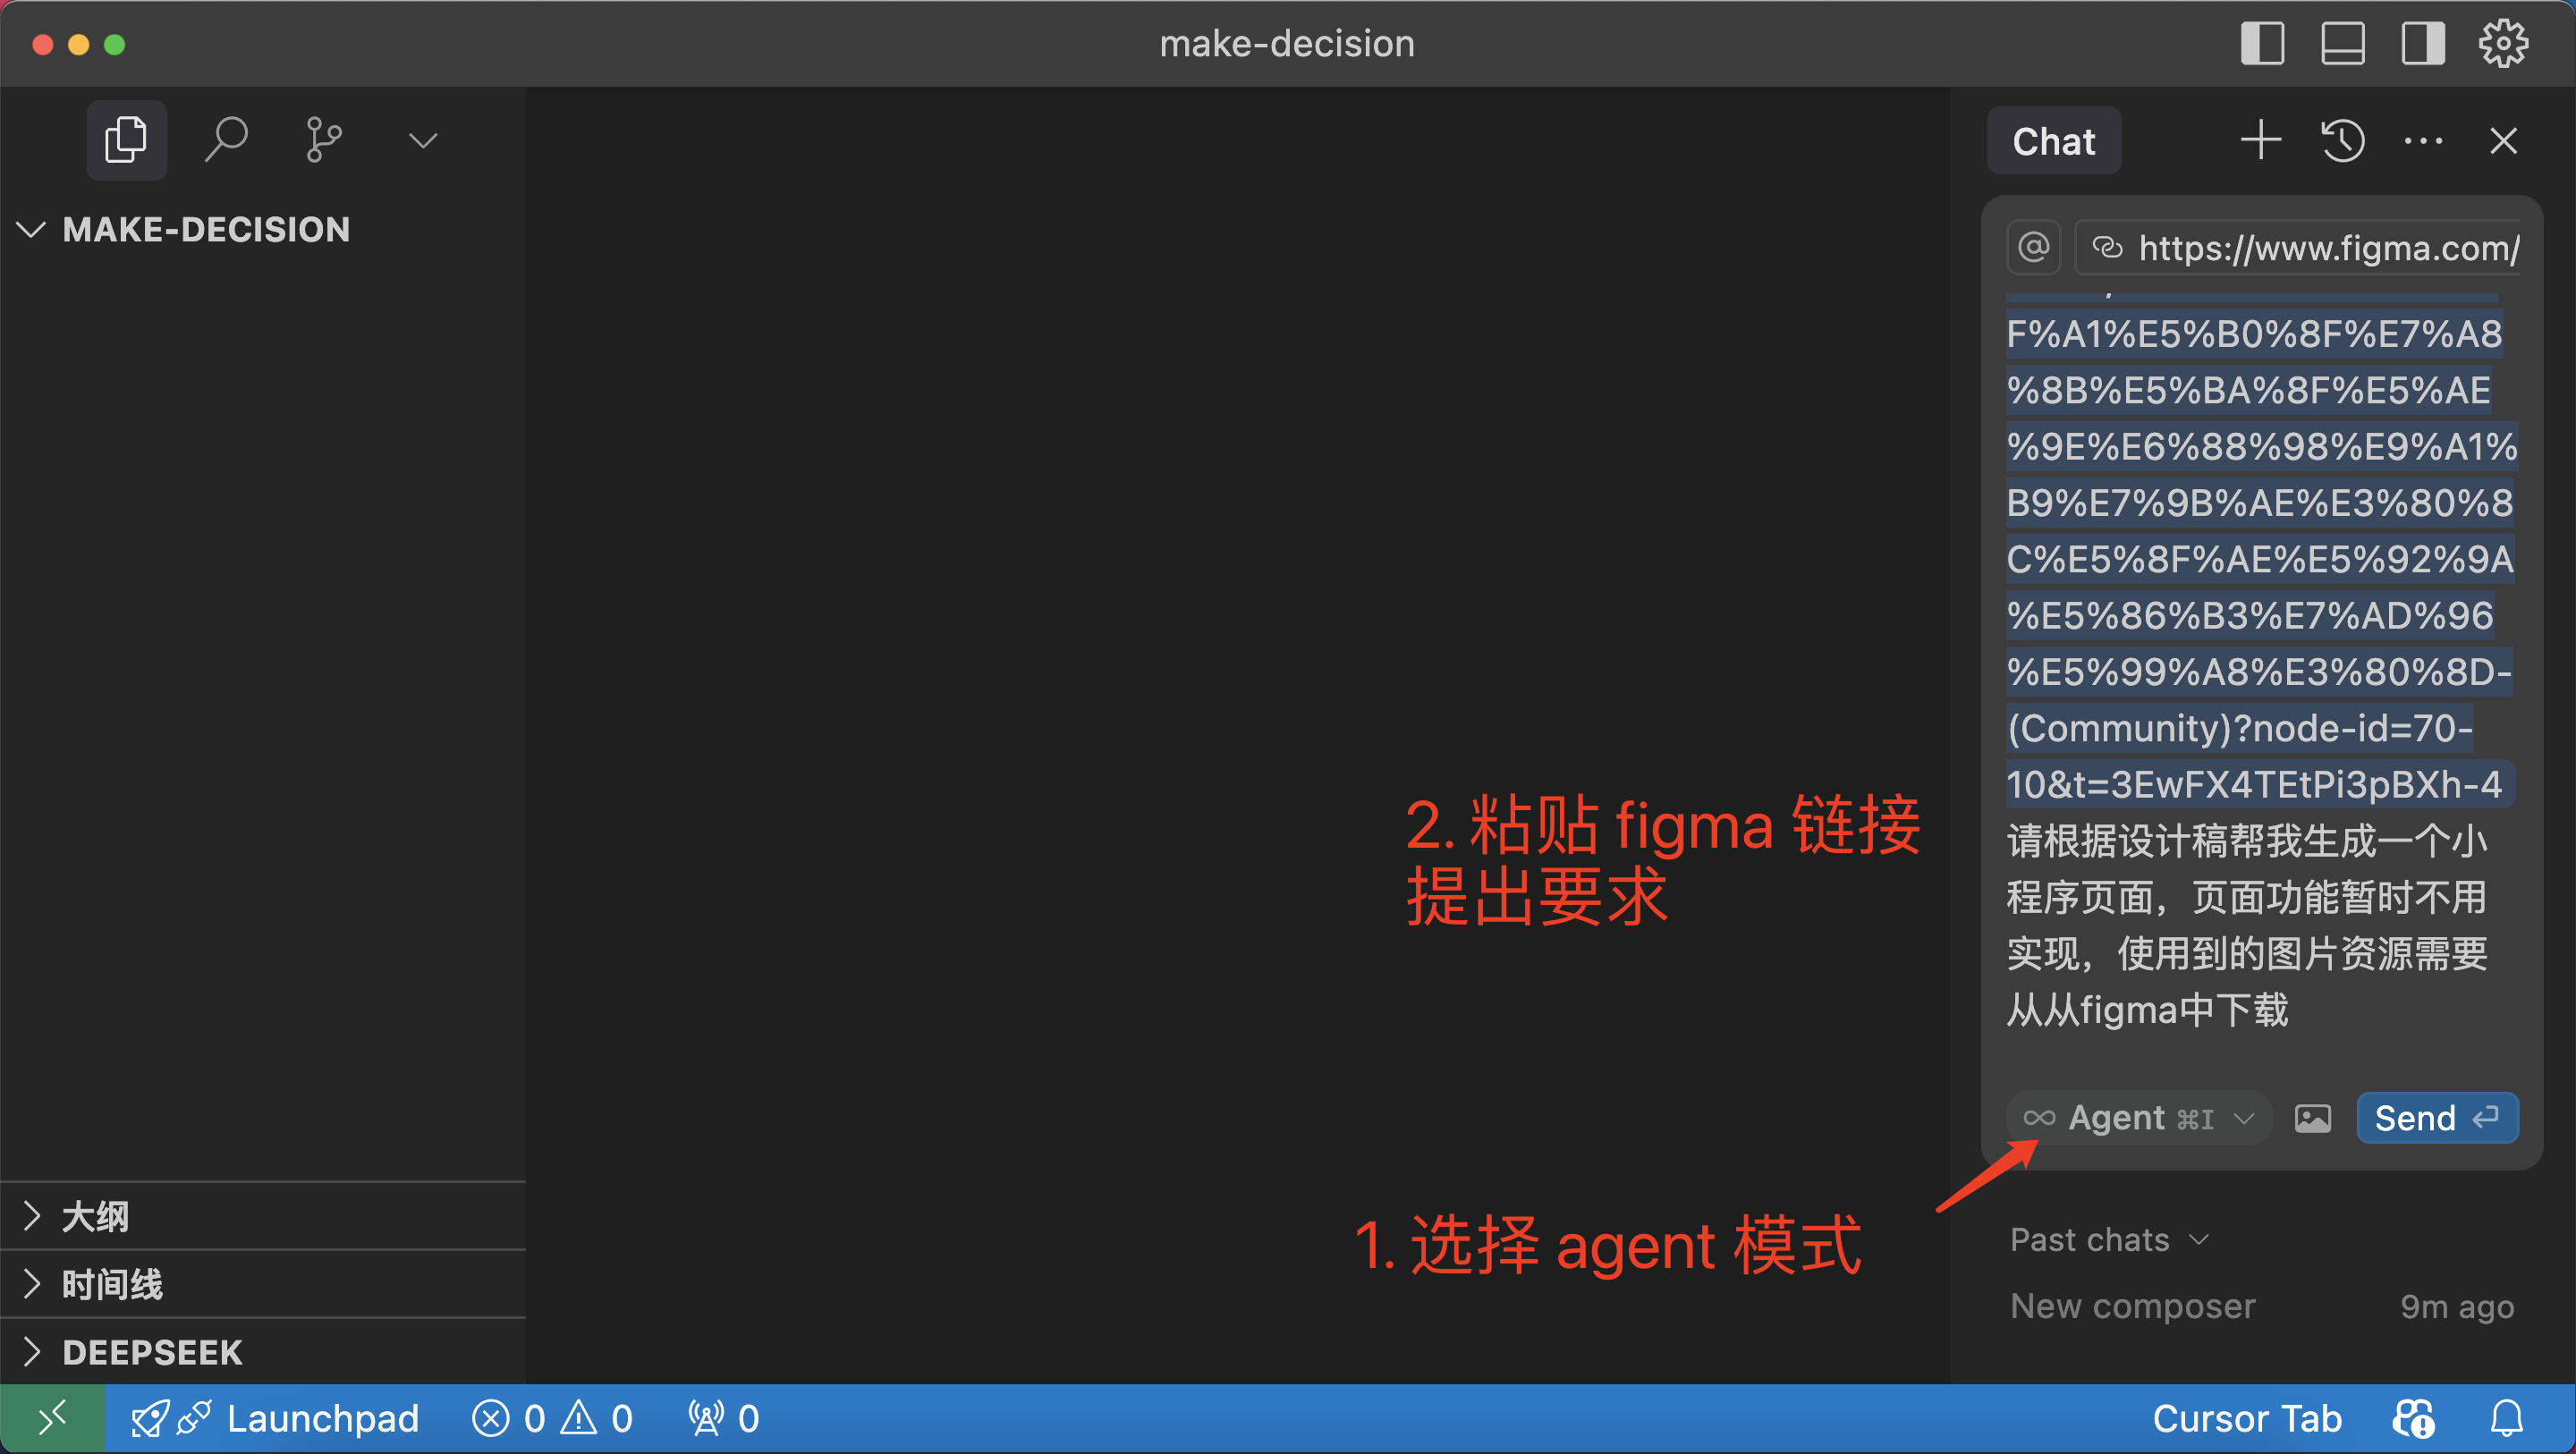Open the New composer past chat
Image resolution: width=2576 pixels, height=1454 pixels.
click(2132, 1306)
